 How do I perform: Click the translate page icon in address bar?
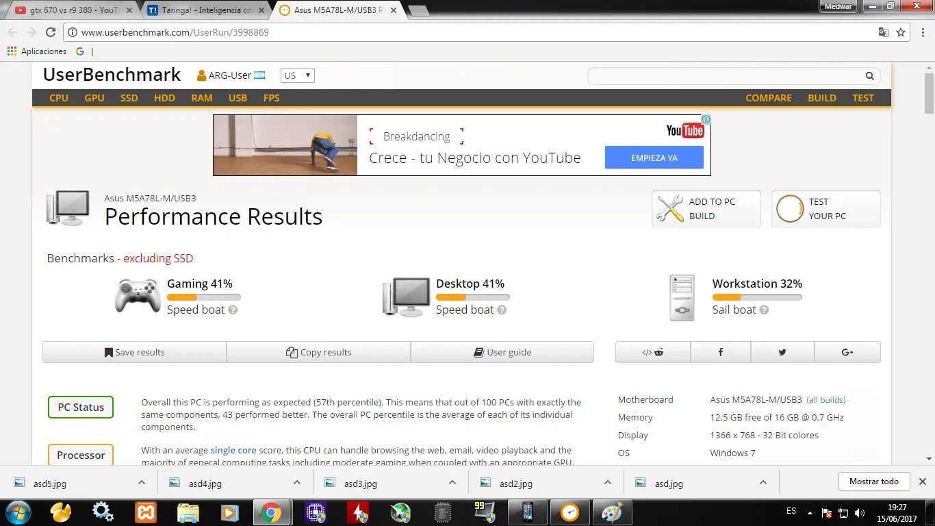[x=884, y=32]
